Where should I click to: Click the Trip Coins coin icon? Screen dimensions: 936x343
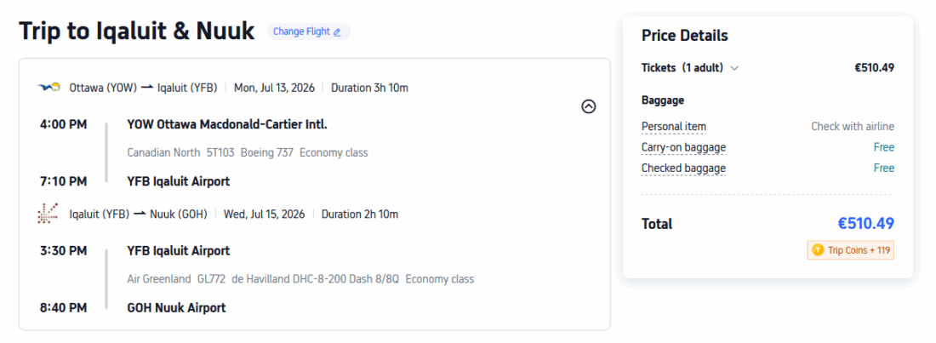[x=818, y=250]
